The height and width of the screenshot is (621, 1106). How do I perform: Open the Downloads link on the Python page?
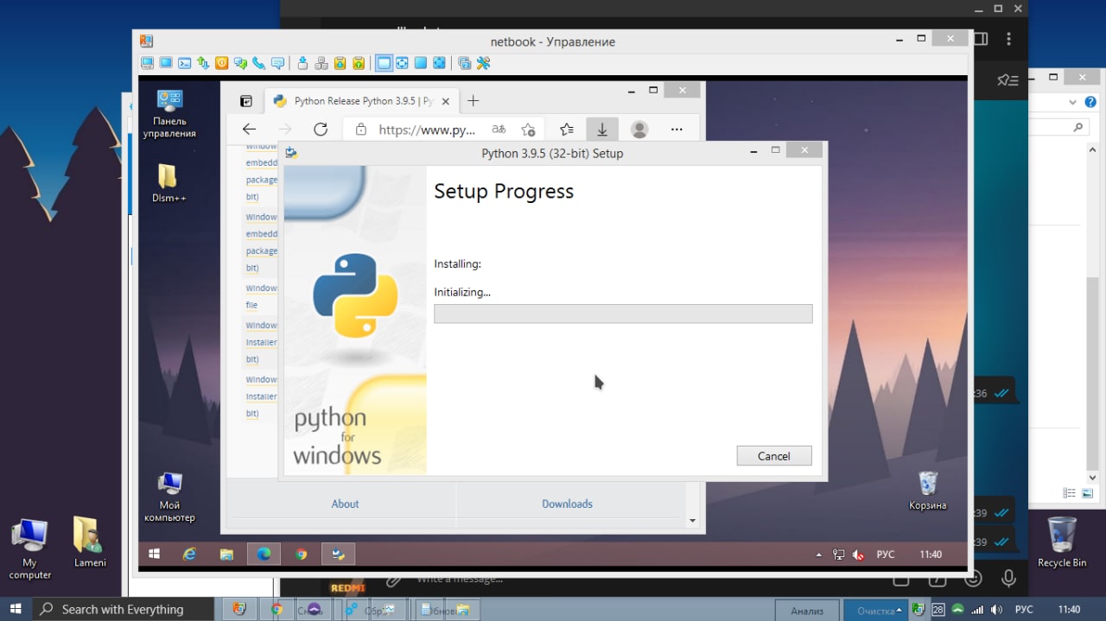point(567,504)
